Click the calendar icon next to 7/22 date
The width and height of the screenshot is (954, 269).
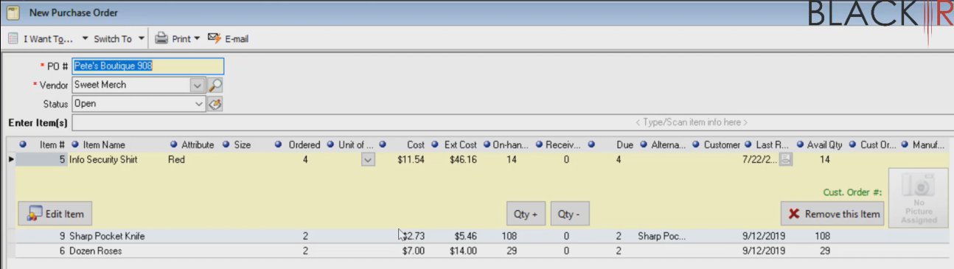(x=787, y=158)
